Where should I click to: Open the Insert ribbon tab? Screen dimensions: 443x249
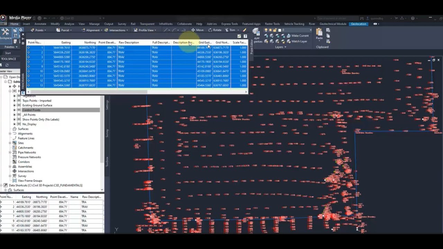pyautogui.click(x=26, y=24)
